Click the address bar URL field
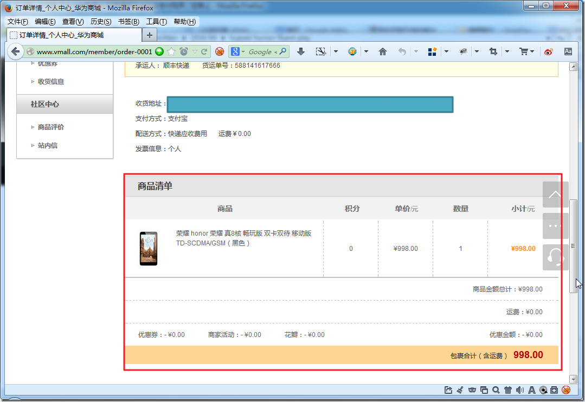This screenshot has width=585, height=402. pyautogui.click(x=94, y=51)
